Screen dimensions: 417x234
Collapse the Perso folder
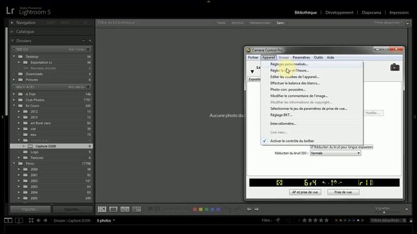tap(14, 163)
